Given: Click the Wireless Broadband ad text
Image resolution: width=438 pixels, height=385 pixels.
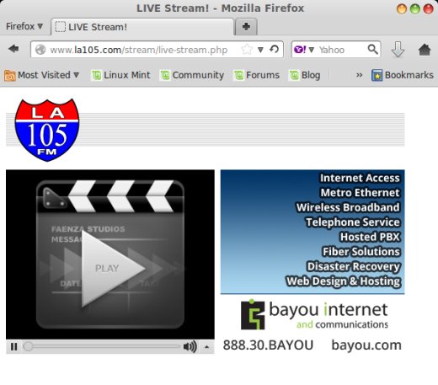Looking at the screenshot, I should [348, 207].
